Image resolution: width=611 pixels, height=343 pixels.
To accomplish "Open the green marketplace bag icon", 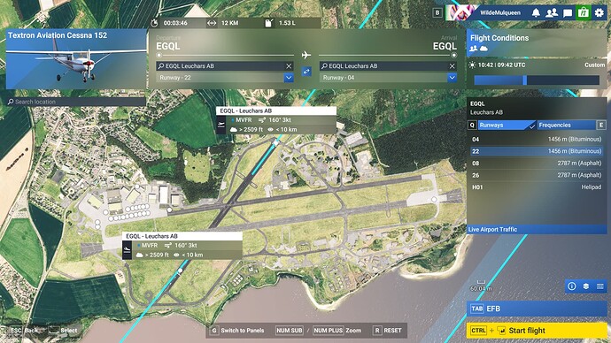I will [584, 12].
